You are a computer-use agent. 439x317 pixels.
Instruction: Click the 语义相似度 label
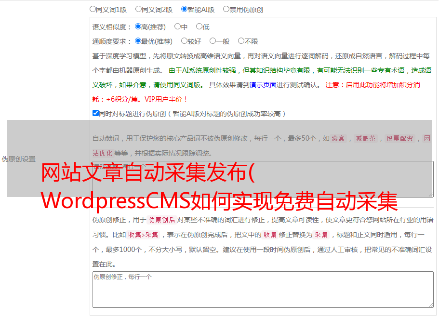coord(112,27)
